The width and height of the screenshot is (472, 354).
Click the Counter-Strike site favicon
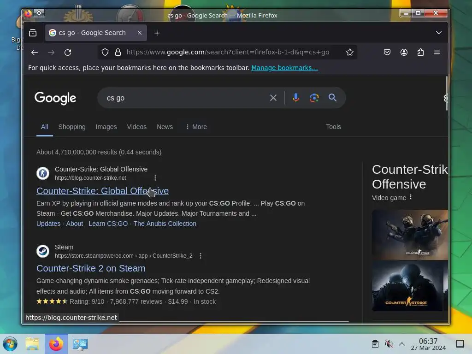(43, 173)
